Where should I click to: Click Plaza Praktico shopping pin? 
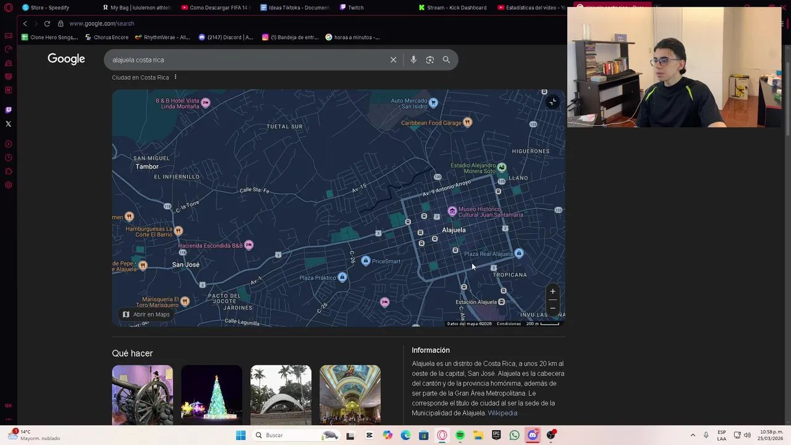pos(342,278)
